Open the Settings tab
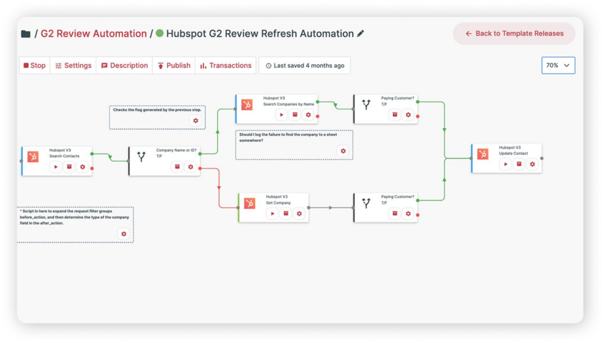The width and height of the screenshot is (603, 343). click(73, 66)
